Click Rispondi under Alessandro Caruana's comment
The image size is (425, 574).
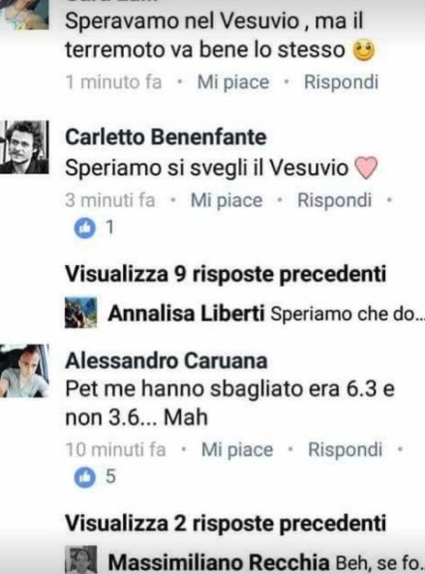(346, 449)
